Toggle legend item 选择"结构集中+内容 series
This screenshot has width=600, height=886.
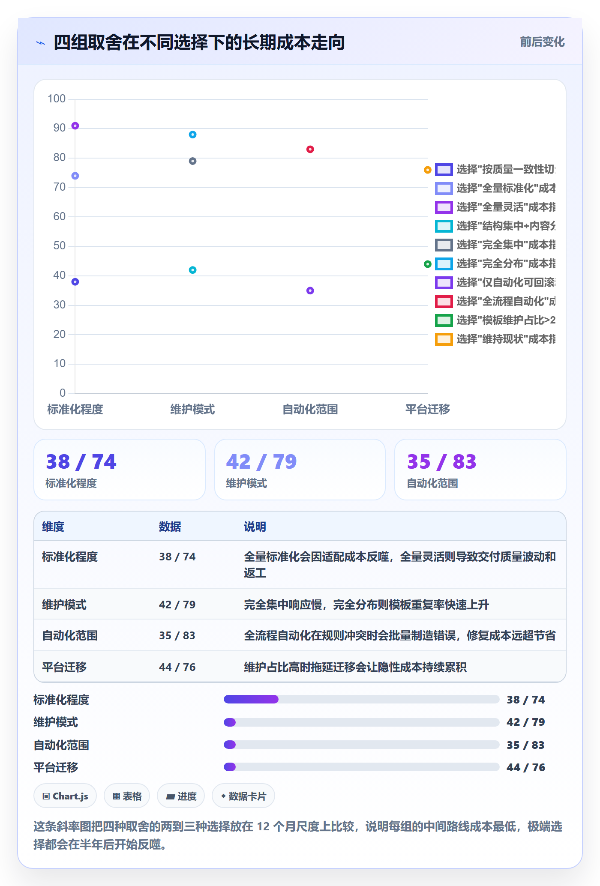coord(495,226)
